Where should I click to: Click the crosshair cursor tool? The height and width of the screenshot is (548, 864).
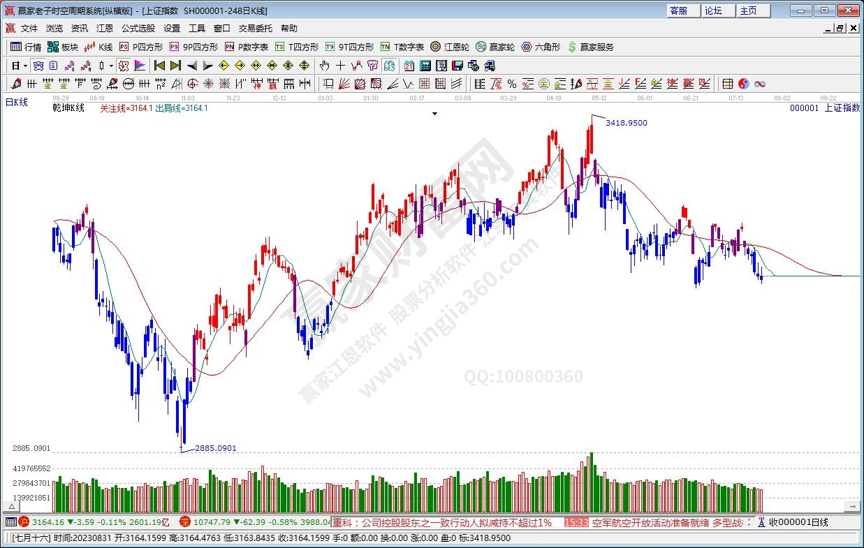click(x=340, y=66)
